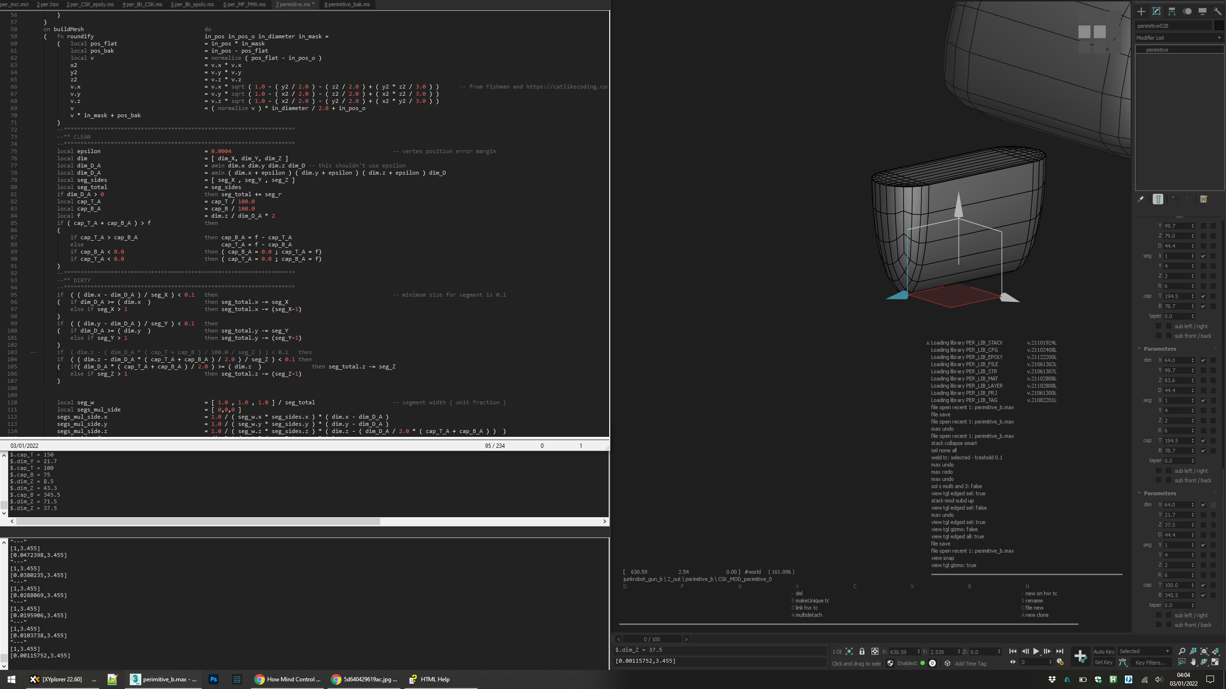This screenshot has width=1226, height=689.
Task: Click Maximize Viewport Toggle icon
Action: pos(1215,662)
